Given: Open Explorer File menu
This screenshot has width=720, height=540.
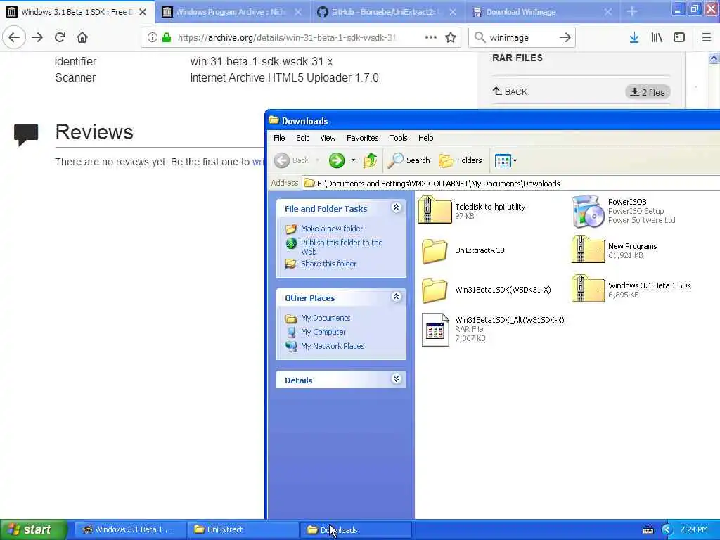Looking at the screenshot, I should pyautogui.click(x=279, y=138).
